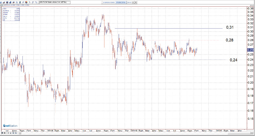Click the bottom horizontal scrollbar left arrow
This screenshot has height=136, width=255.
(20, 133)
